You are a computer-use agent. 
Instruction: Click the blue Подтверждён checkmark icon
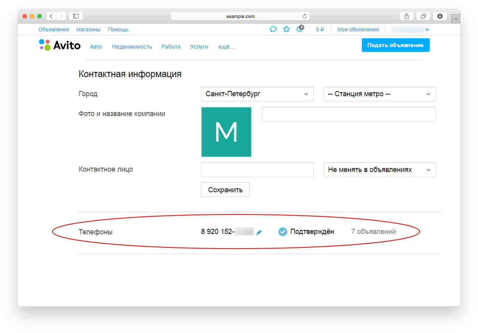(x=283, y=232)
